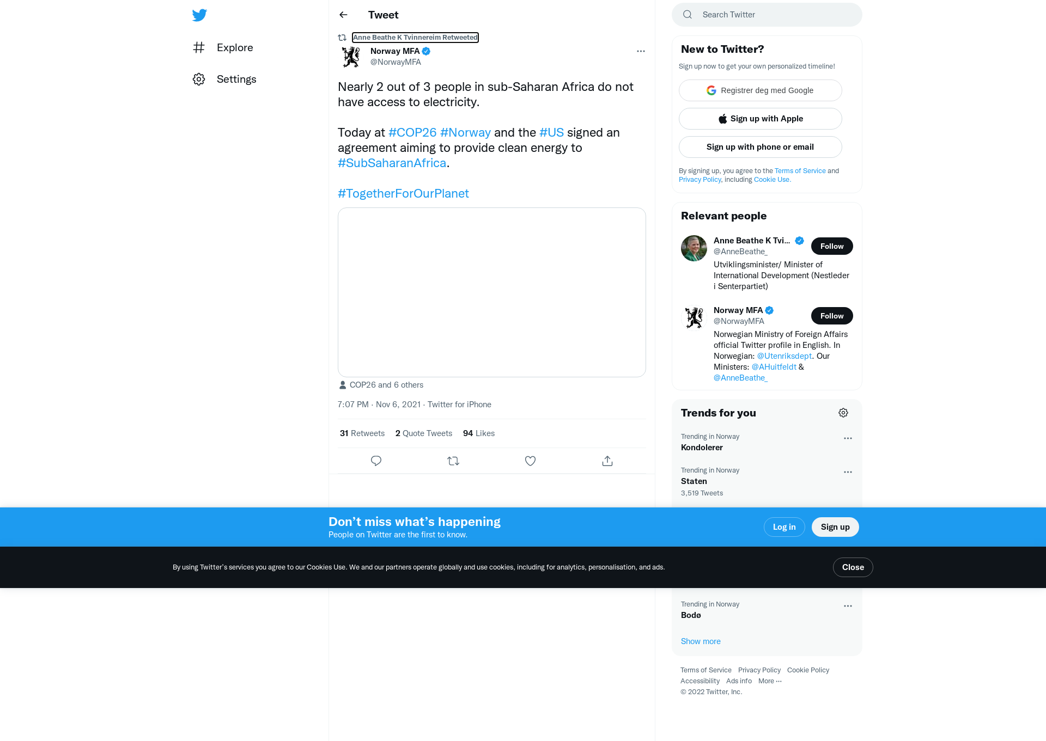Open the #COP26 hashtag link
The height and width of the screenshot is (741, 1046).
(x=412, y=133)
